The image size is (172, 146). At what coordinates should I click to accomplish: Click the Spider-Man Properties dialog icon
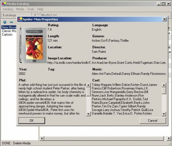(20, 19)
